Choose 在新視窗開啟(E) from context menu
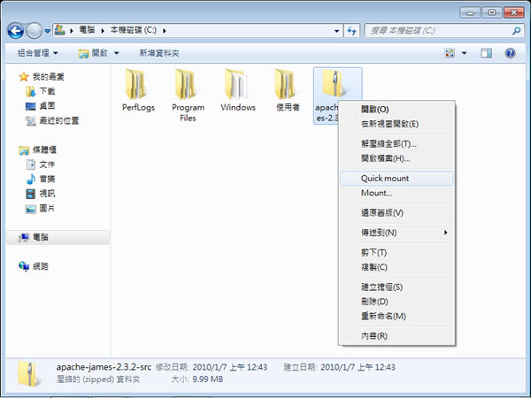The width and height of the screenshot is (531, 398). 396,124
